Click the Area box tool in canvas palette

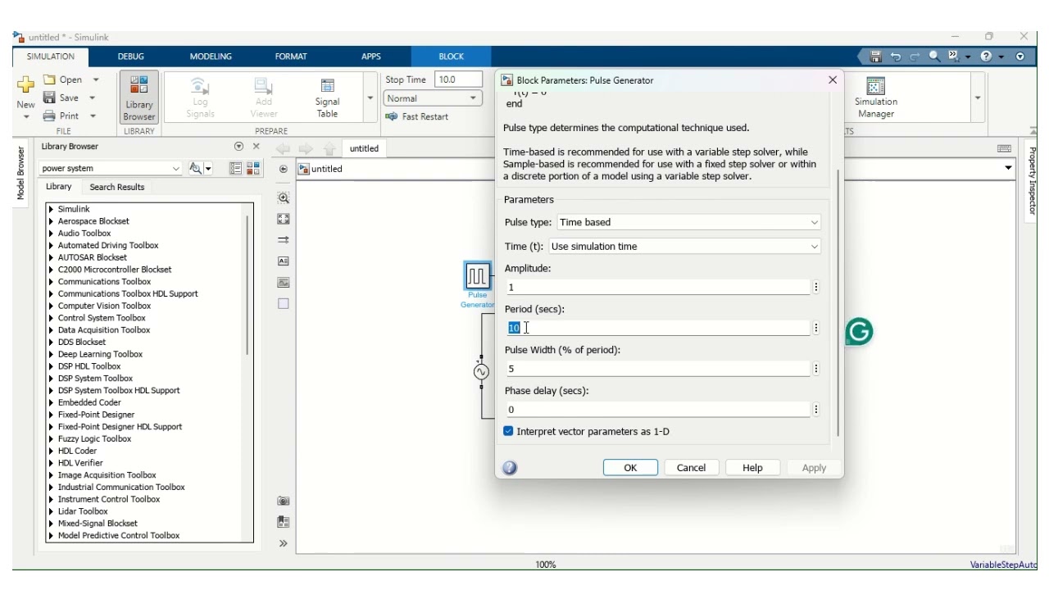[284, 303]
